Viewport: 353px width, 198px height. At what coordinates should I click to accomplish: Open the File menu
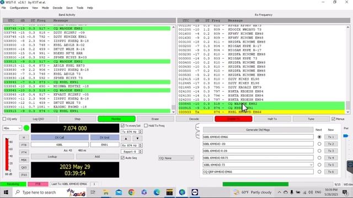tap(4, 8)
